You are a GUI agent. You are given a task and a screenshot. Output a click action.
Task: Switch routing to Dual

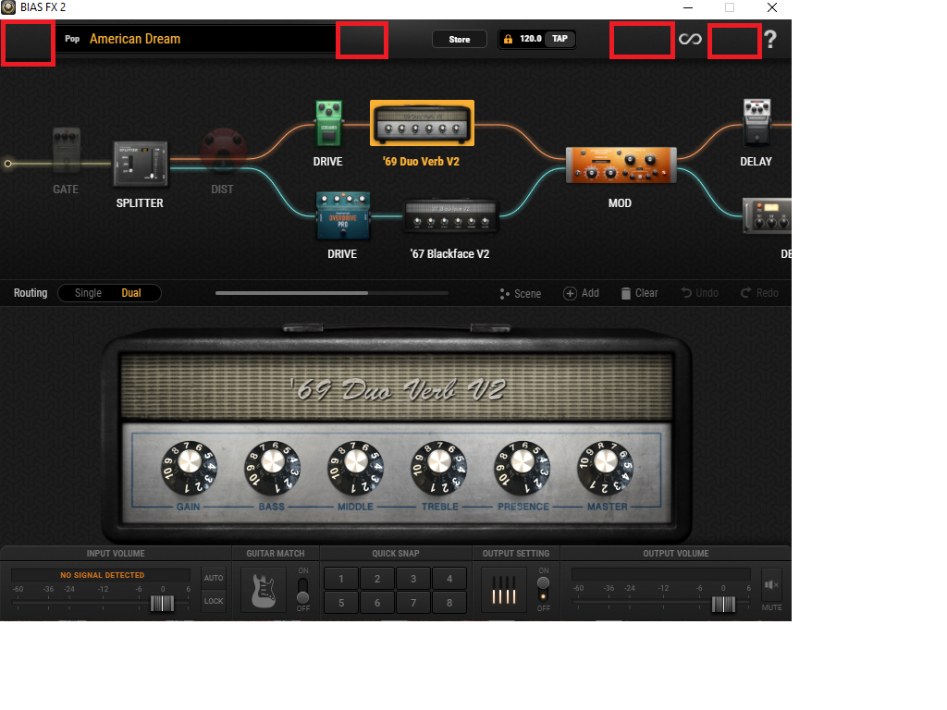point(131,293)
